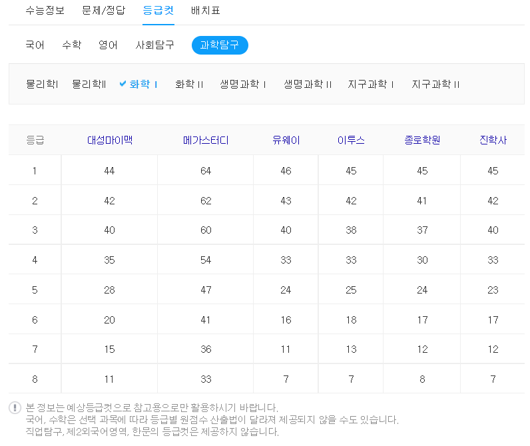Click the blue checkmark next to 화학Ⅰ
This screenshot has height=446, width=530.
point(123,83)
